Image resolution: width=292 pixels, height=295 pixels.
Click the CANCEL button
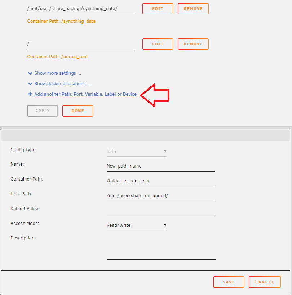tap(265, 282)
